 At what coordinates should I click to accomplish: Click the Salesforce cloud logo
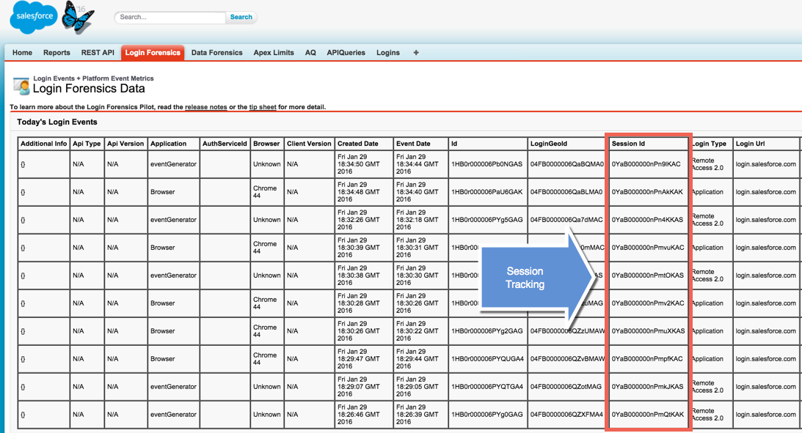pyautogui.click(x=32, y=17)
